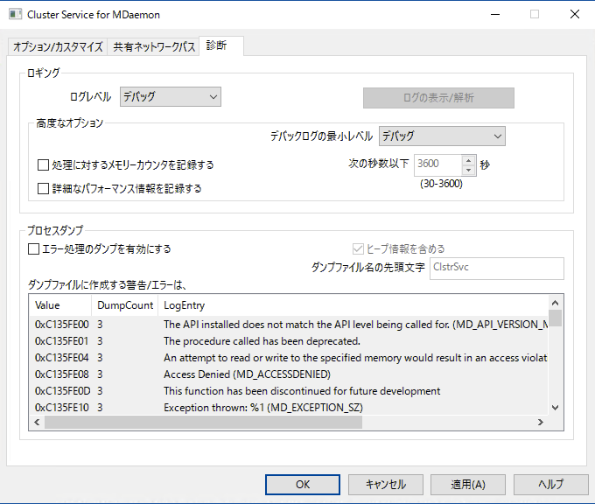Sort list by LogEntry column header

353,305
